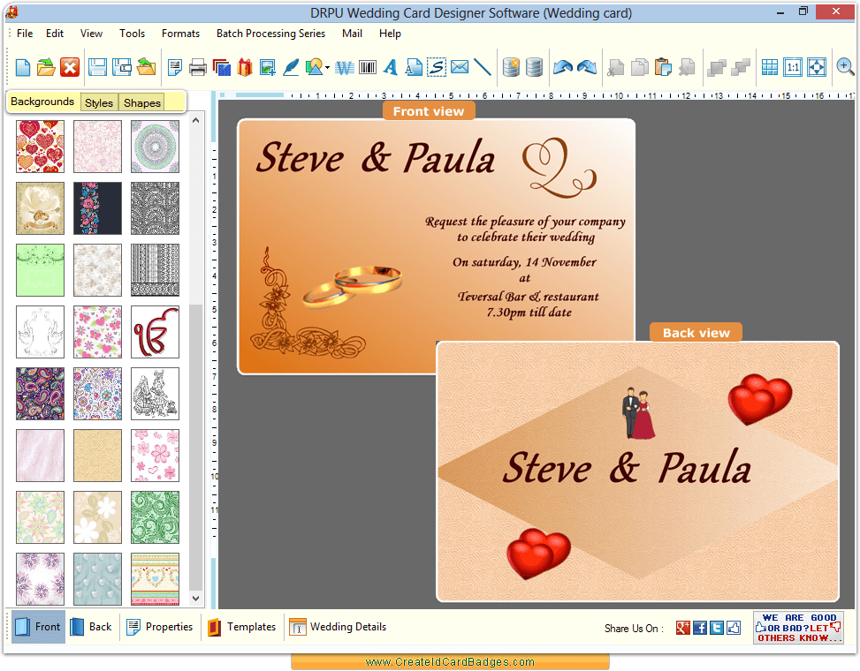Open Templates from bottom bar
860x671 pixels.
(x=242, y=627)
